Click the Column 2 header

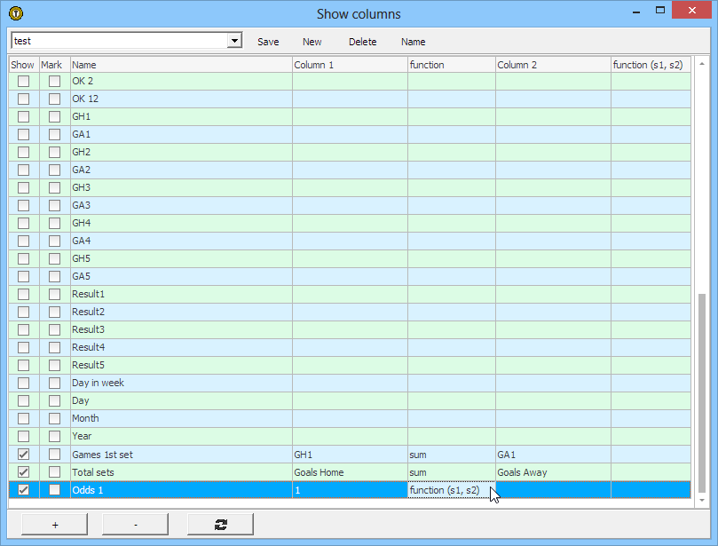point(552,65)
